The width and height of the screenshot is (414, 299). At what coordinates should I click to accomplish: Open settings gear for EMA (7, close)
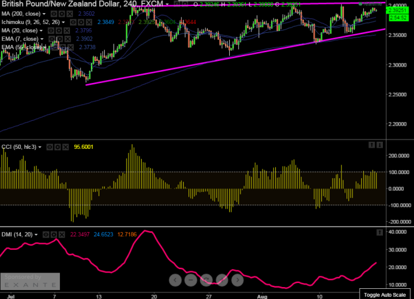point(60,39)
